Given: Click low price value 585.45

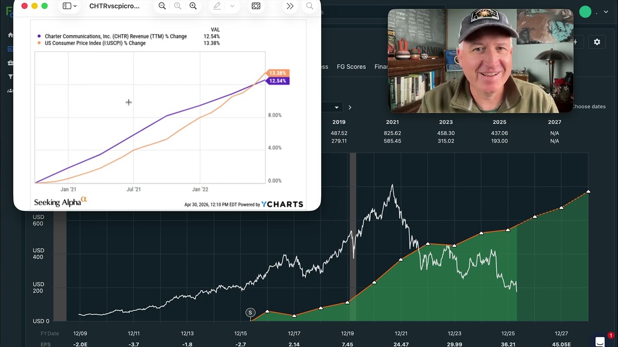Looking at the screenshot, I should pos(393,141).
